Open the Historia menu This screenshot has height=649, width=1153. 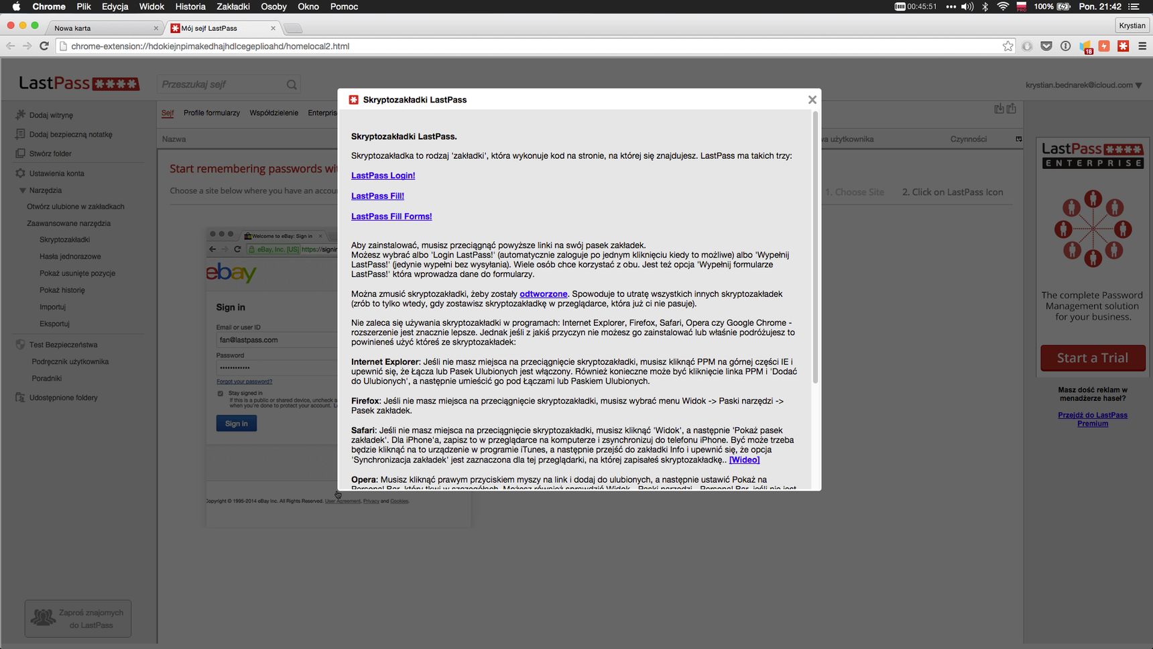190,7
